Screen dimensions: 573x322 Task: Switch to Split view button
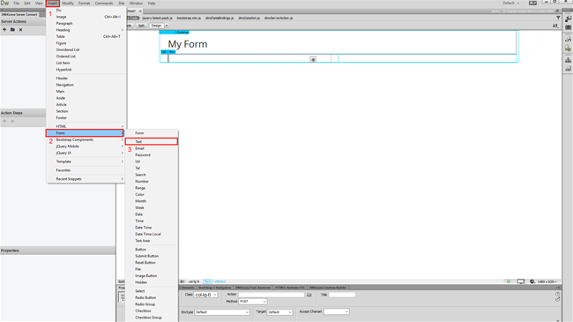pyautogui.click(x=141, y=26)
